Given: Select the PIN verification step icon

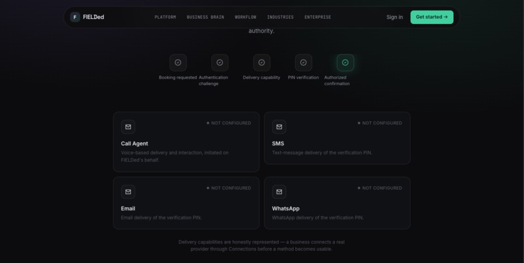Looking at the screenshot, I should click(x=303, y=62).
